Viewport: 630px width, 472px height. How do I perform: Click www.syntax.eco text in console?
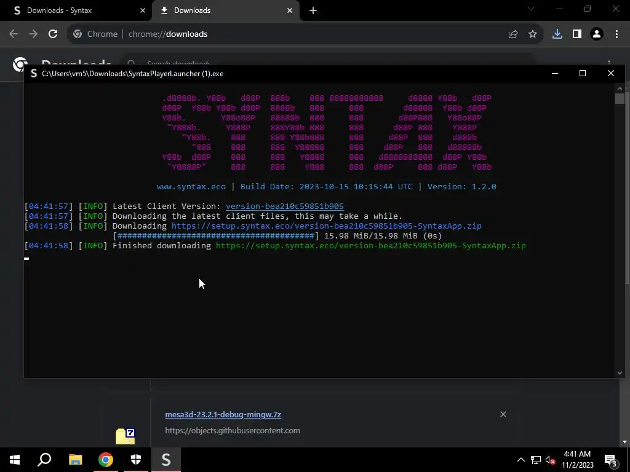pos(191,187)
